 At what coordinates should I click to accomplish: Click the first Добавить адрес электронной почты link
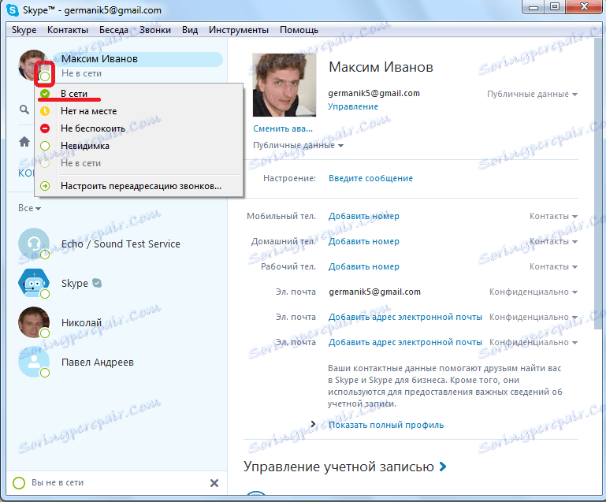[x=405, y=317]
